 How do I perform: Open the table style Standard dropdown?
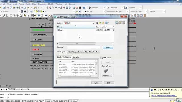pos(141,8)
